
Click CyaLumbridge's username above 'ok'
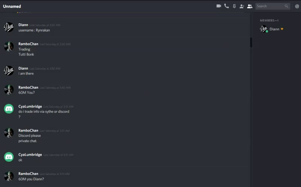point(30,155)
